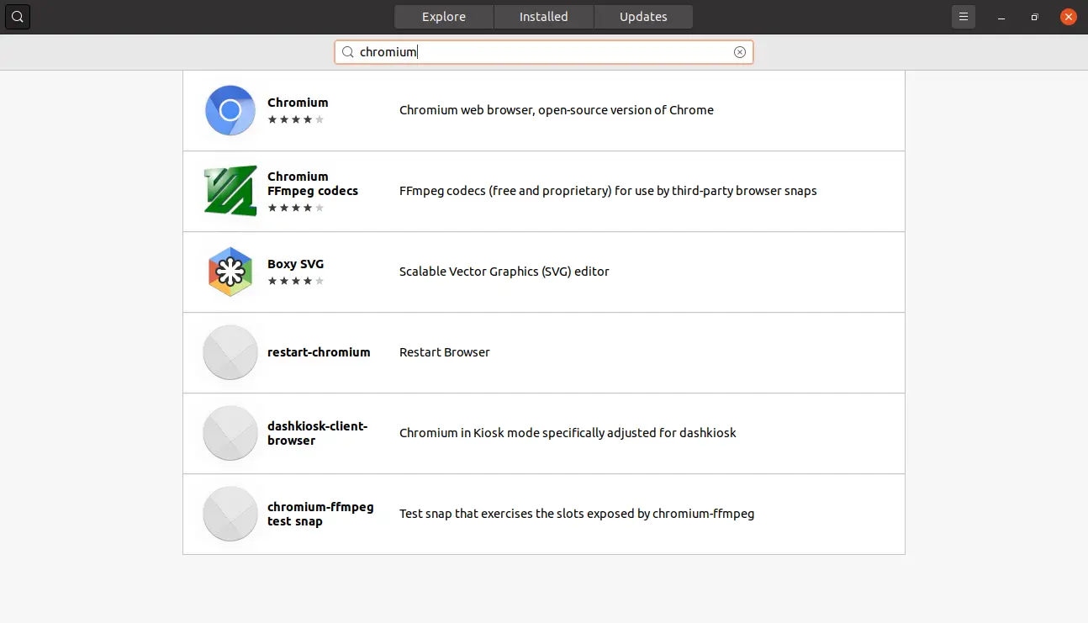This screenshot has width=1088, height=623.
Task: Click the Boxy SVG star rating
Action: click(295, 281)
